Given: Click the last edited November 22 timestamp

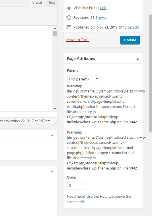Looking at the screenshot, I should 25,121.
